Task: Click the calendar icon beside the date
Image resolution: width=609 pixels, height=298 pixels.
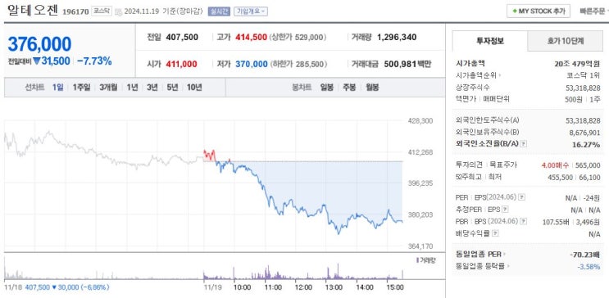Action: pyautogui.click(x=118, y=11)
